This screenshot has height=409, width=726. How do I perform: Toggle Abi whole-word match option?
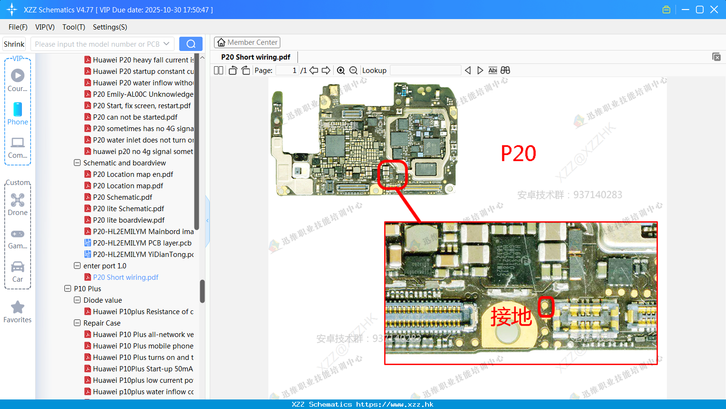[x=493, y=70]
